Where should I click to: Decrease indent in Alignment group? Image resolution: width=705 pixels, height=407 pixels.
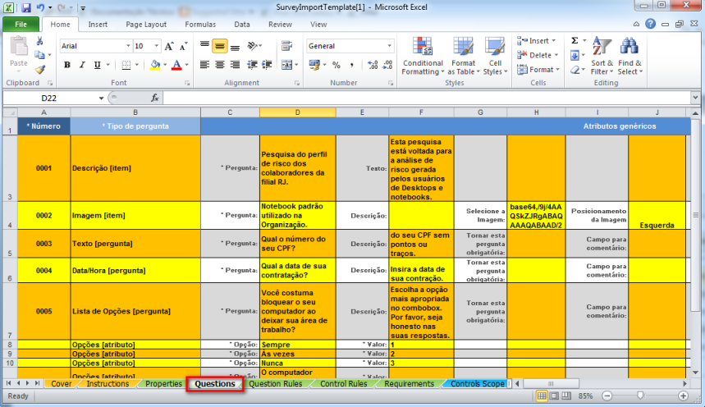click(x=252, y=65)
